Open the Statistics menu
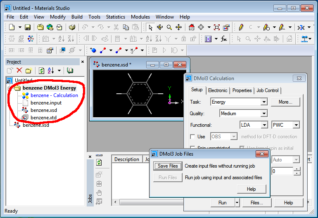Viewport: 318px width, 218px height. [x=116, y=17]
